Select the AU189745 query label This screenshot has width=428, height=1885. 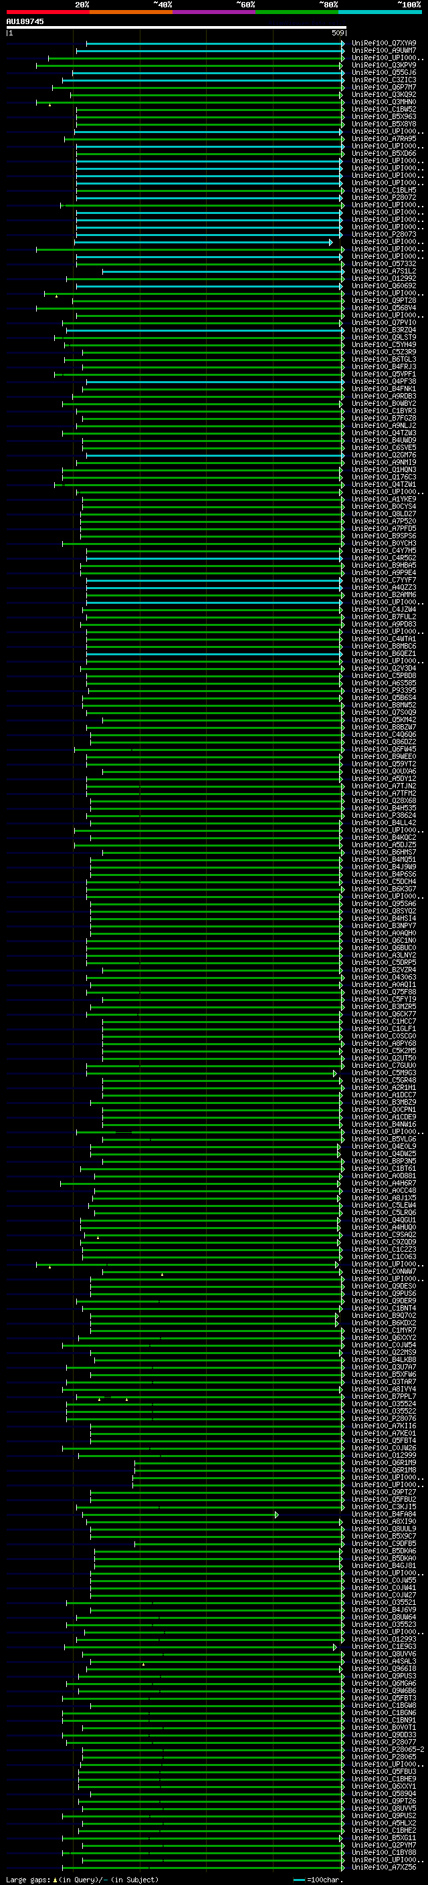point(25,22)
